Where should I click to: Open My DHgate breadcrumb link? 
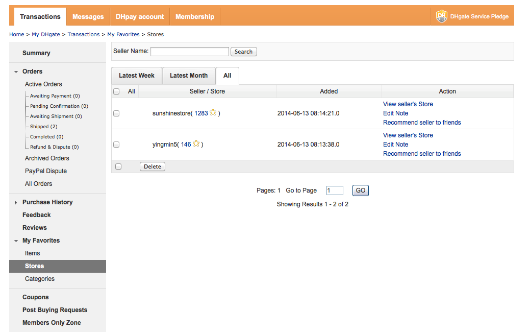pos(45,35)
